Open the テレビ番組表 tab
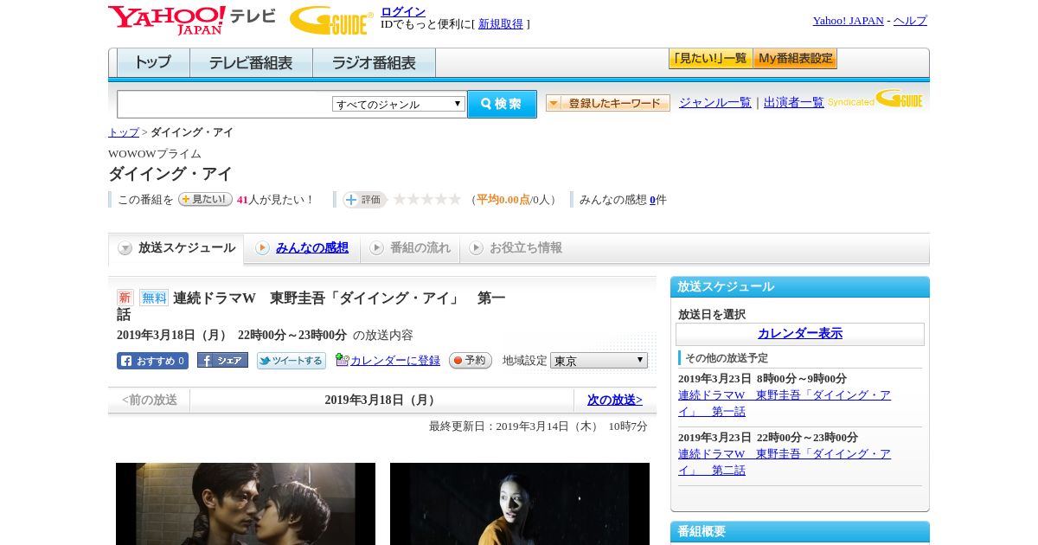Viewport: 1038px width, 545px height. pyautogui.click(x=251, y=63)
